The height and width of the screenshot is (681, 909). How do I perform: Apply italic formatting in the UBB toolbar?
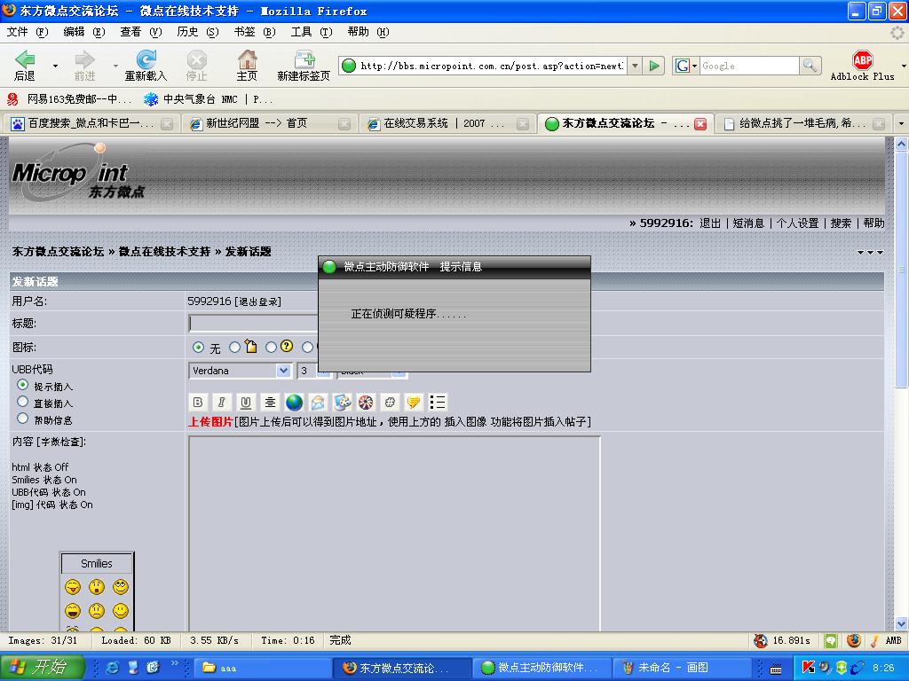click(x=221, y=402)
